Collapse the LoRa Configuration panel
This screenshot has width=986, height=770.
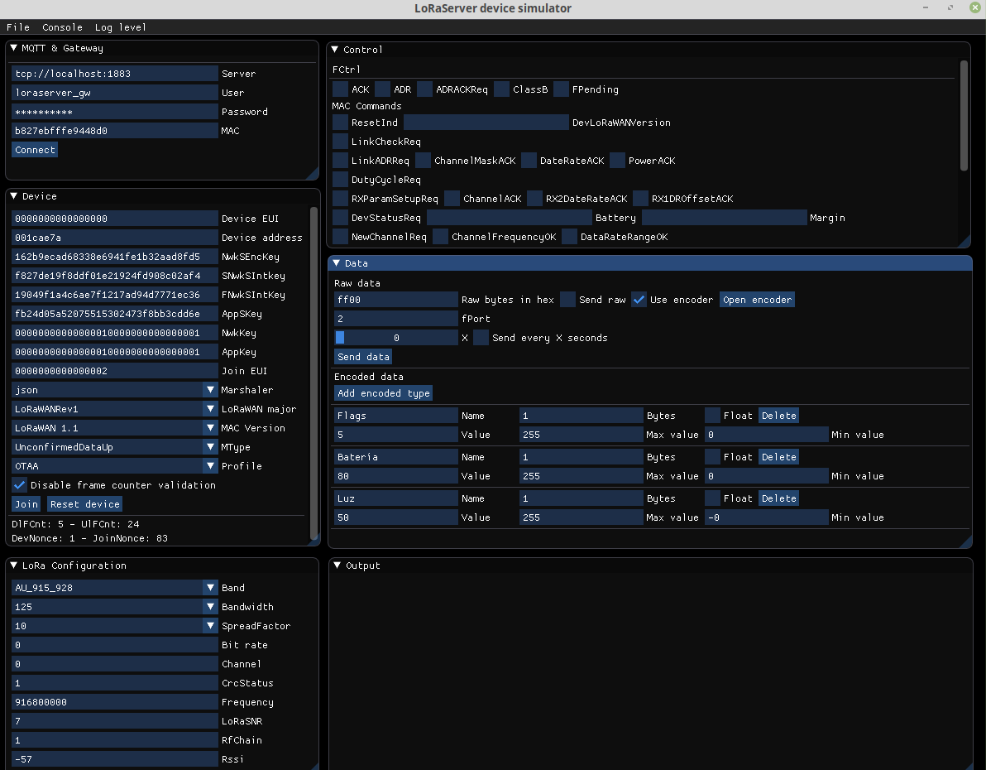point(14,565)
